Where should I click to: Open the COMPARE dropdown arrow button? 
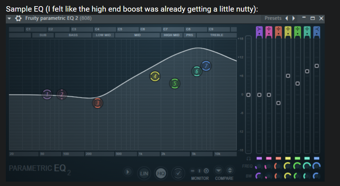click(218, 170)
